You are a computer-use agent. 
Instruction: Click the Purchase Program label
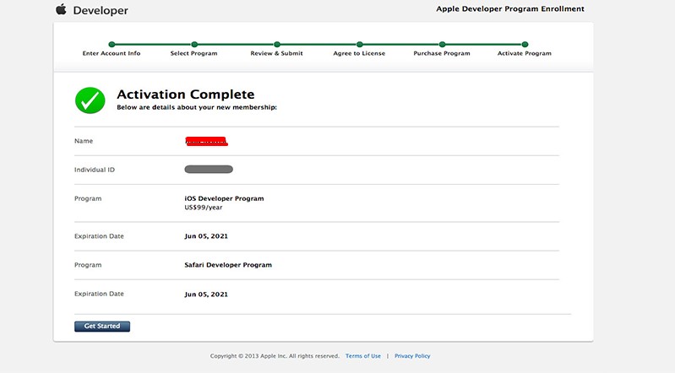pyautogui.click(x=442, y=53)
